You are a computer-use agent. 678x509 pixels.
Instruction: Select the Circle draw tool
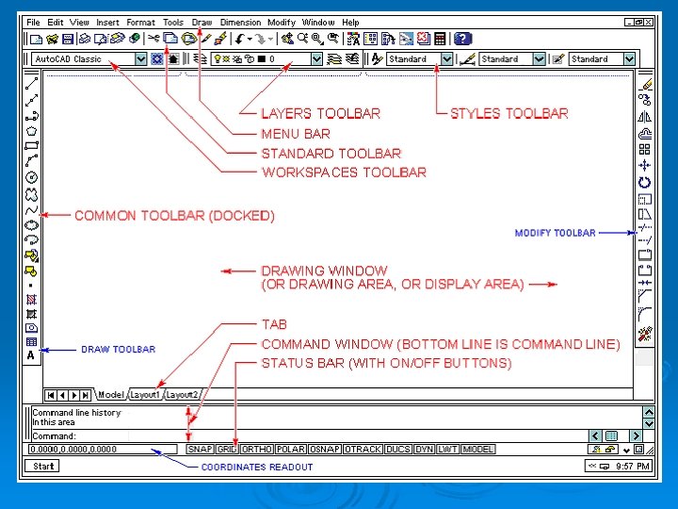tap(32, 177)
